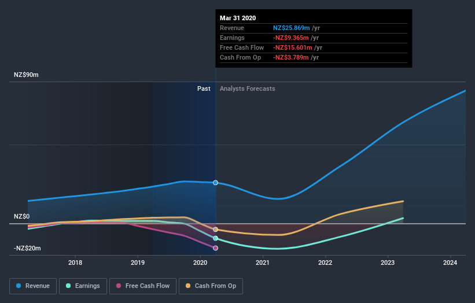Image resolution: width=475 pixels, height=303 pixels.
Task: Click the NZ$25.869m revenue value in tooltip
Action: click(x=292, y=28)
